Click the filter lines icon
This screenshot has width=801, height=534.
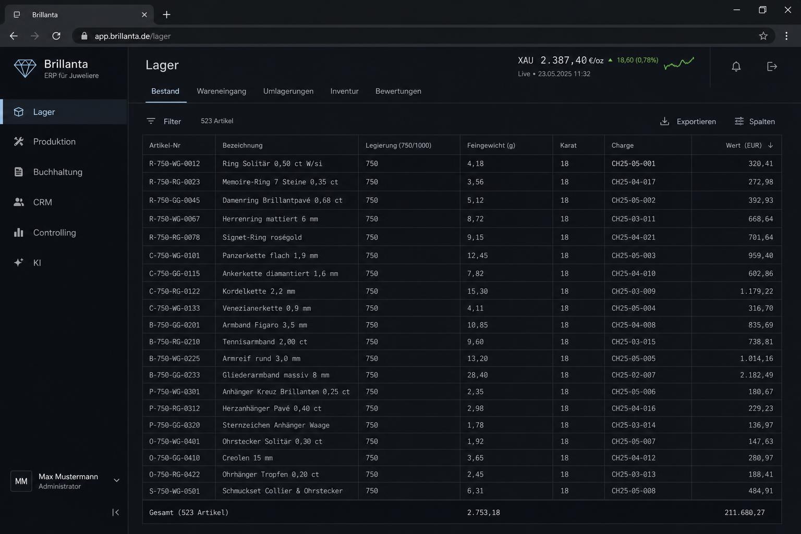pyautogui.click(x=151, y=121)
